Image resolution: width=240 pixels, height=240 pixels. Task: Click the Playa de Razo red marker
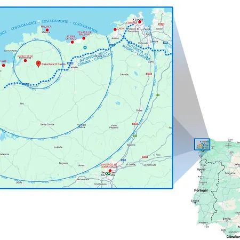pyautogui.click(x=72, y=42)
